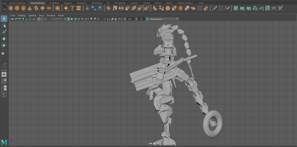Switch to the Curves / Surfaces shelf tab
This screenshot has height=147, width=297.
click(x=17, y=3)
